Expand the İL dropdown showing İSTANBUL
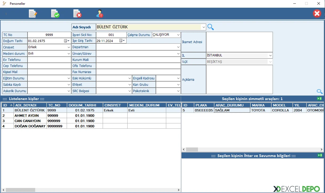 coord(270,56)
